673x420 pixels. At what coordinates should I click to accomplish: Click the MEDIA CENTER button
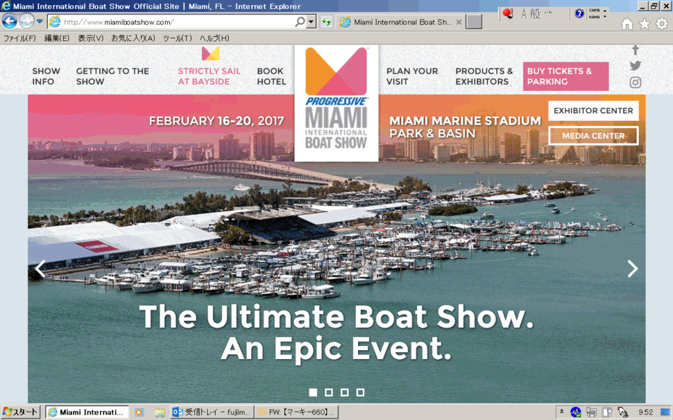click(x=593, y=136)
